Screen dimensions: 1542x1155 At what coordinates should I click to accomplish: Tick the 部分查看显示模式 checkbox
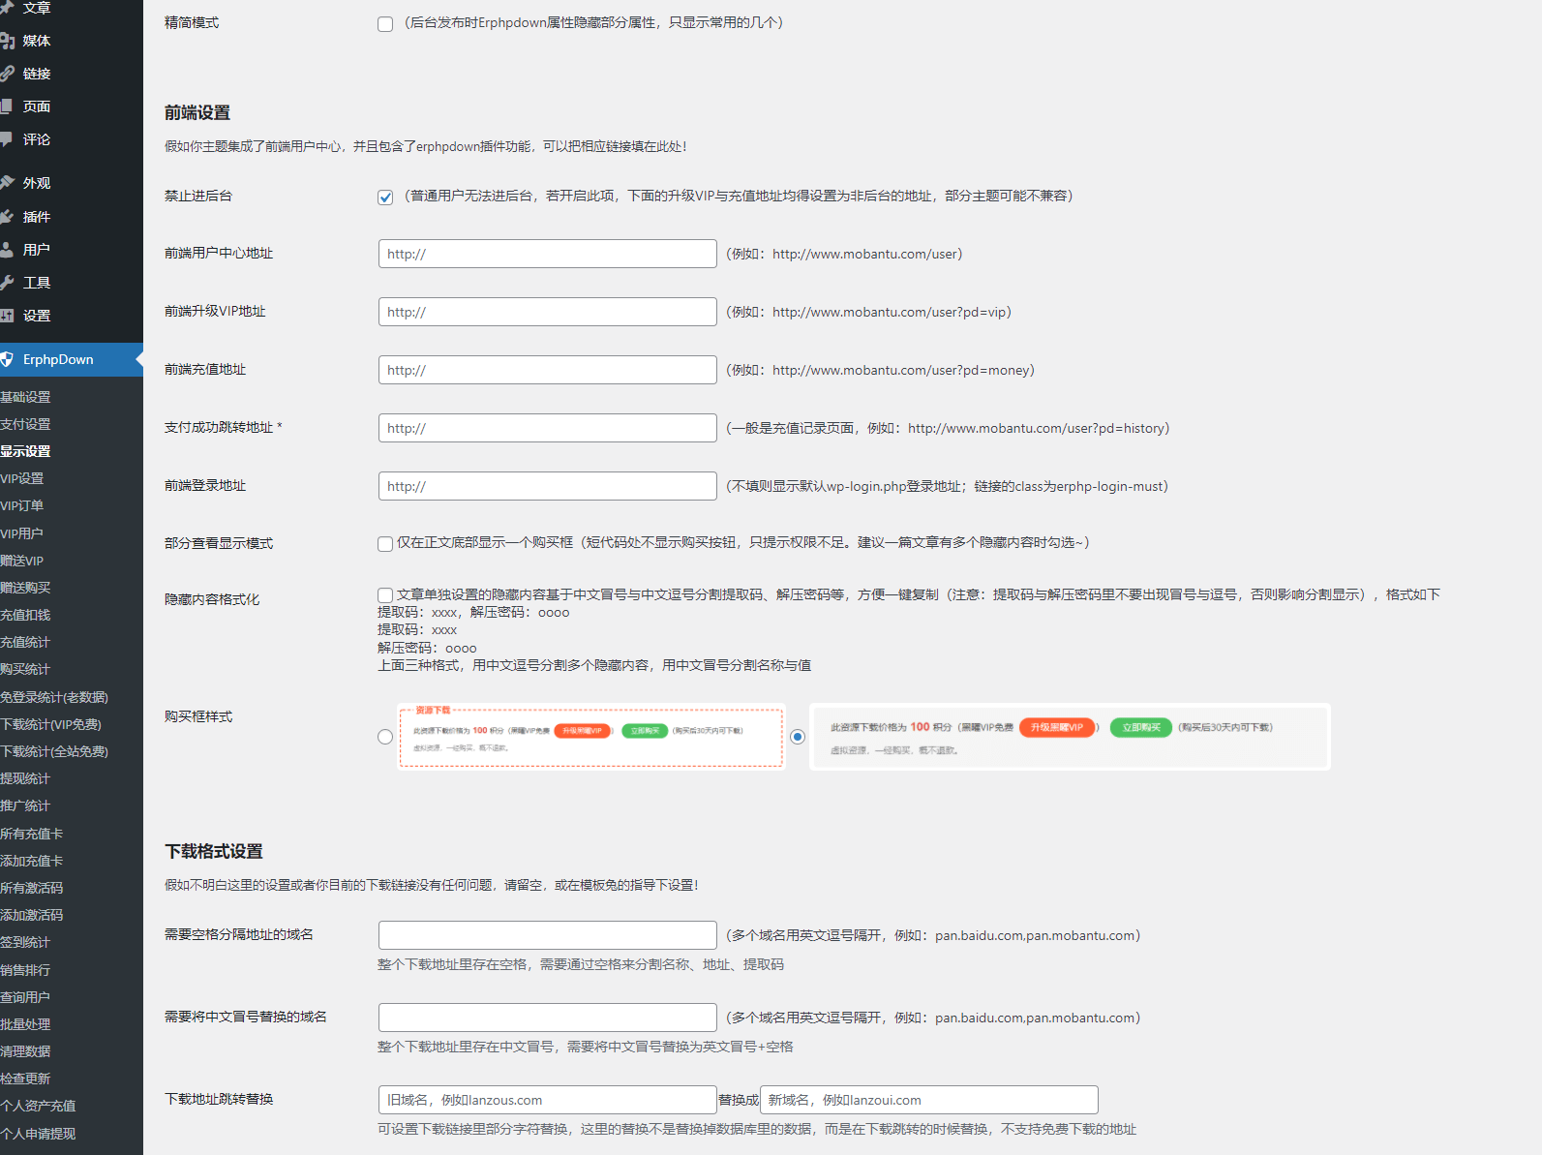click(385, 544)
